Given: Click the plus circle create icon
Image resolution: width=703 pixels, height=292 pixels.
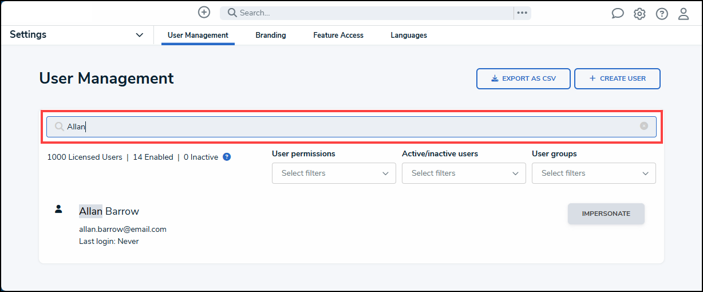Looking at the screenshot, I should coord(204,13).
